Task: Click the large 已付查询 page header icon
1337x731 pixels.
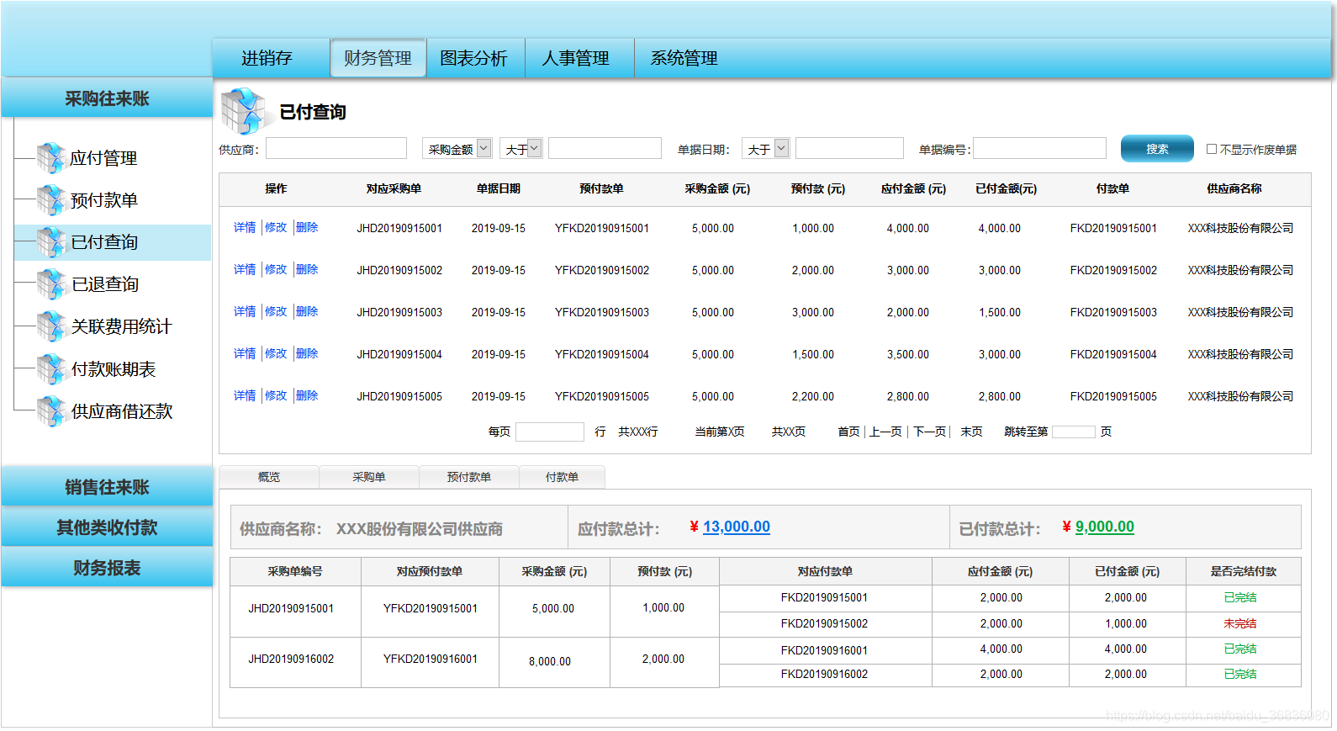Action: [x=243, y=111]
